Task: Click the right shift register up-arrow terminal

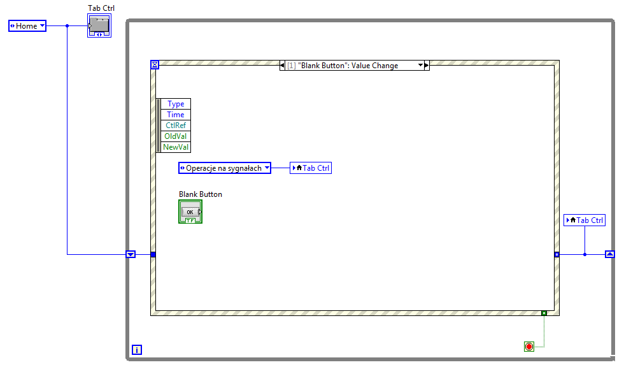Action: coord(609,254)
